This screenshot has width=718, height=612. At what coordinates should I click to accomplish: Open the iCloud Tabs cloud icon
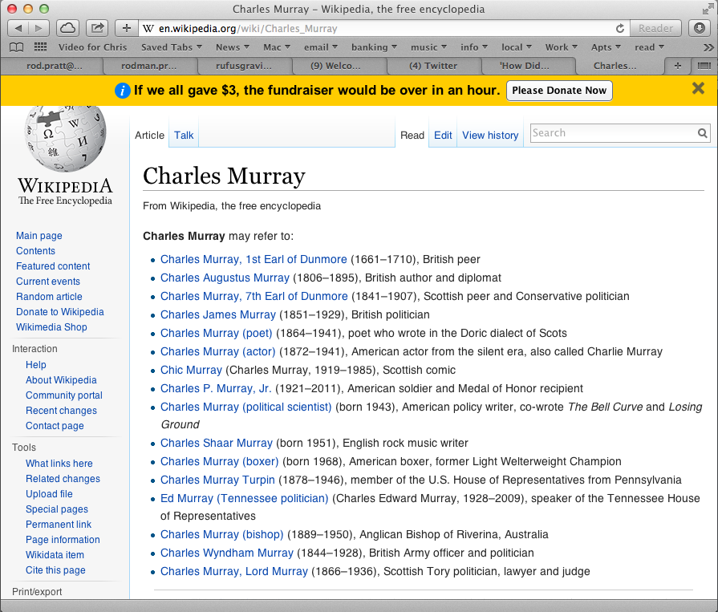(67, 28)
